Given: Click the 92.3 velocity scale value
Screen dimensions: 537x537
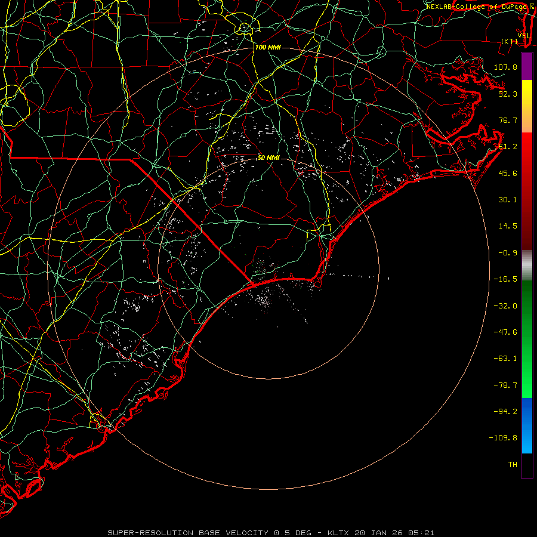Looking at the screenshot, I should [508, 94].
